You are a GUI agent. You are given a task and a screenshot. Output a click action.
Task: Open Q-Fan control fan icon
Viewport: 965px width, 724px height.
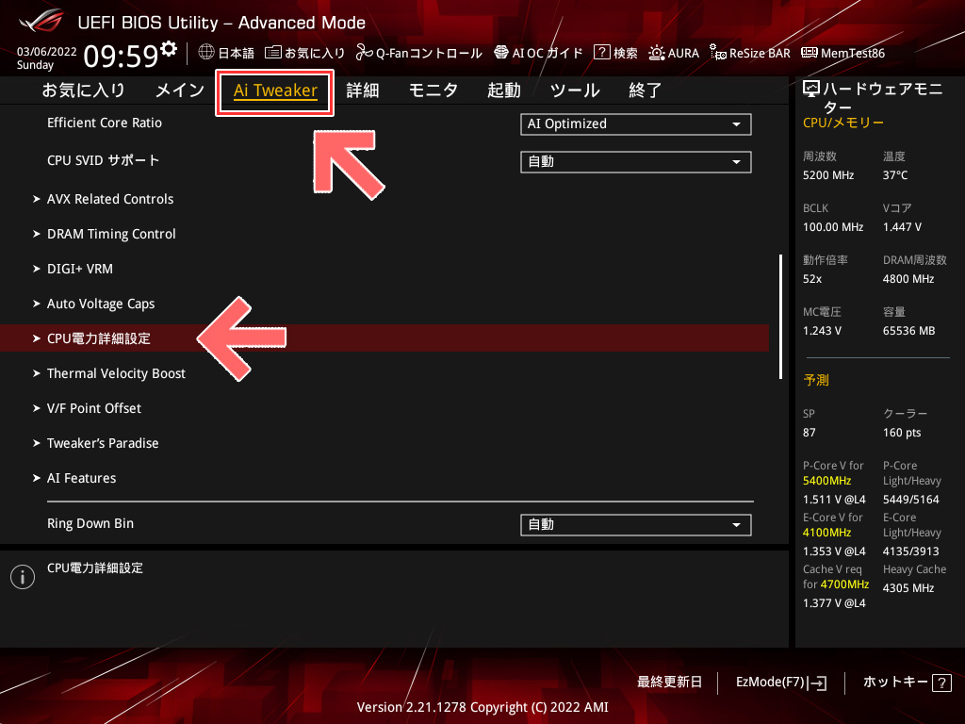click(365, 53)
